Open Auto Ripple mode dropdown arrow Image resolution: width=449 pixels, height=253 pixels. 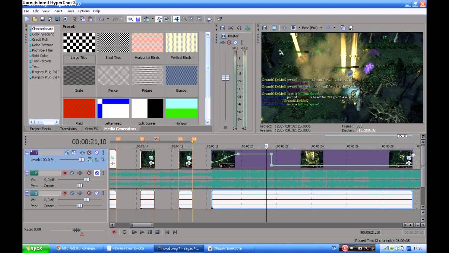click(153, 19)
